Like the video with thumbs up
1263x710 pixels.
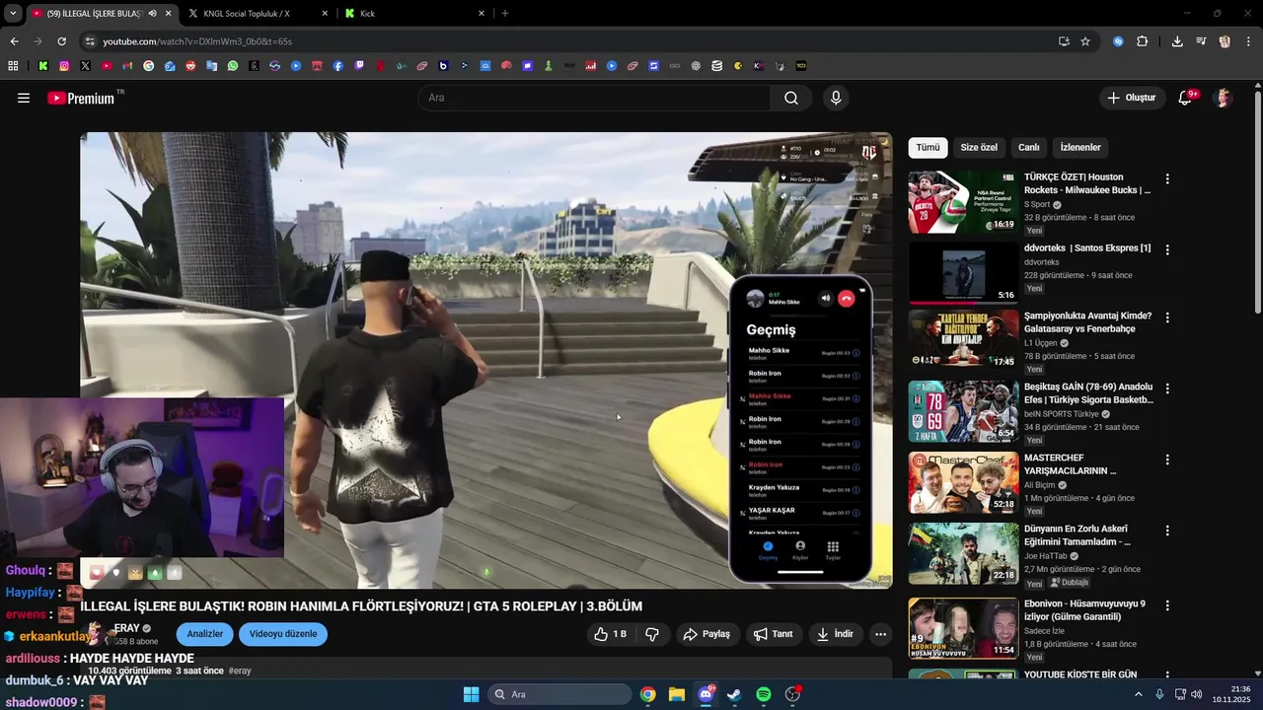[610, 634]
